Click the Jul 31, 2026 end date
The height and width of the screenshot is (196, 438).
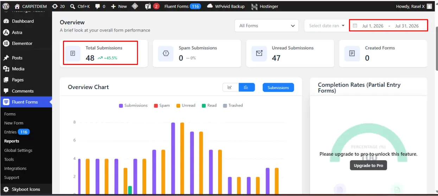(407, 26)
